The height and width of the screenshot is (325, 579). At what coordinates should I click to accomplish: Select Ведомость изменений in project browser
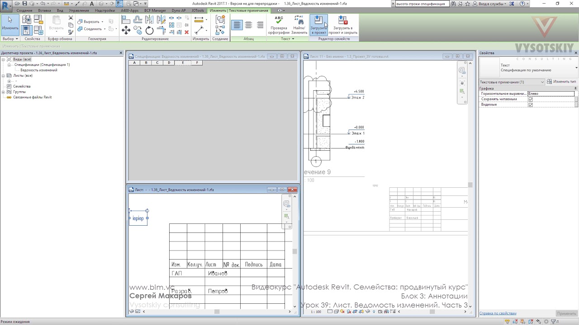(39, 70)
